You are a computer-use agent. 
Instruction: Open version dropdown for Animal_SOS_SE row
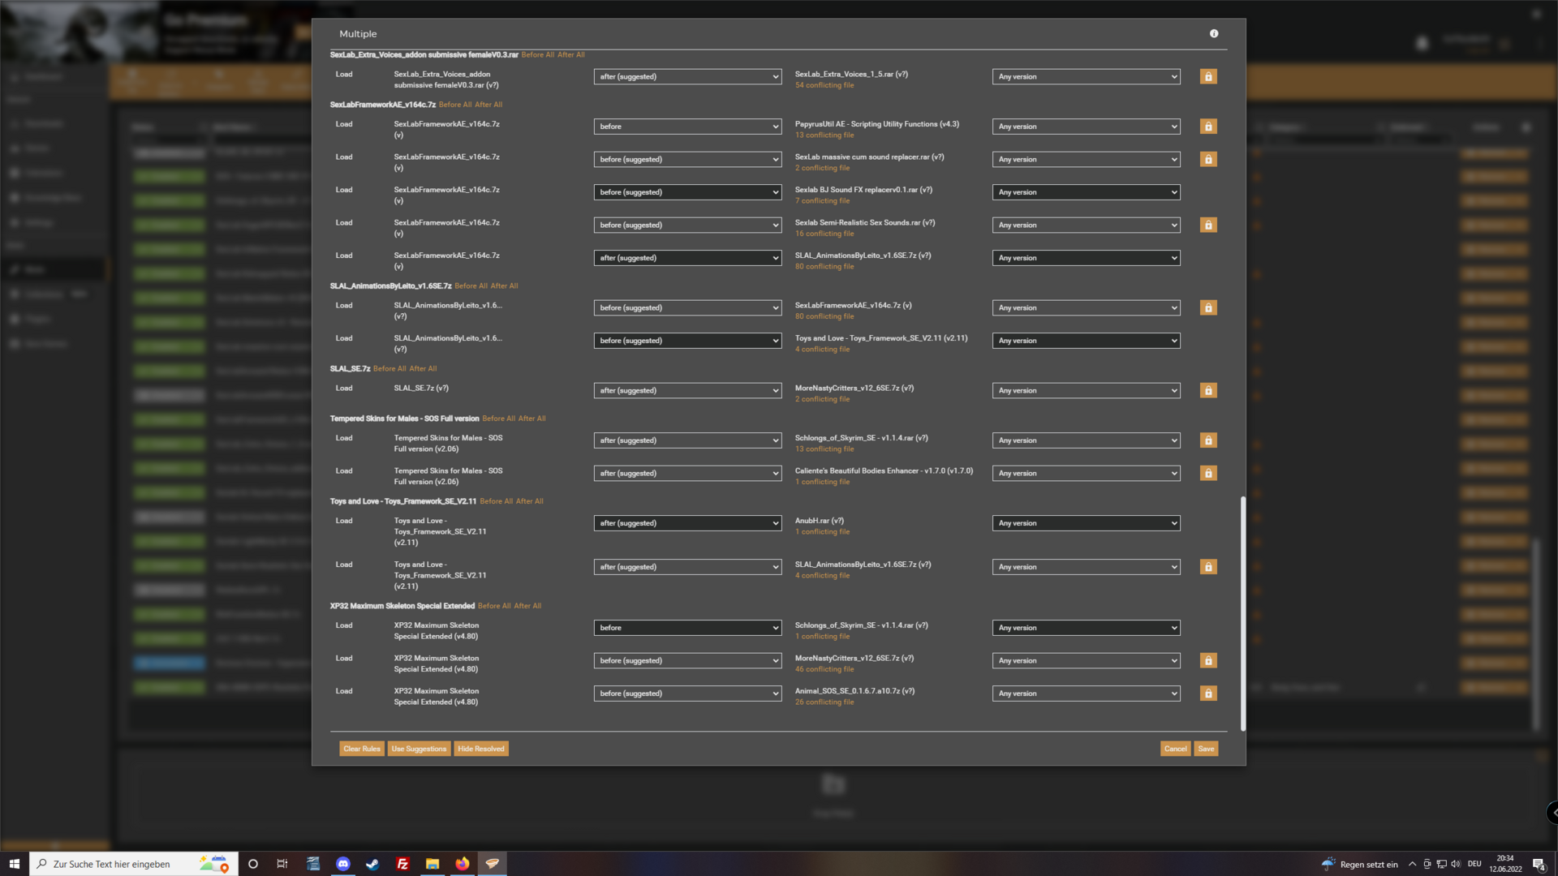[x=1086, y=693]
